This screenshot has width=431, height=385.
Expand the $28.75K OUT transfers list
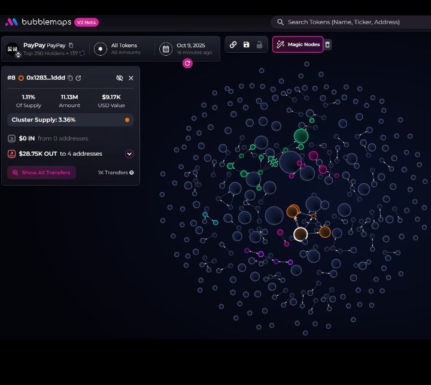(x=129, y=154)
